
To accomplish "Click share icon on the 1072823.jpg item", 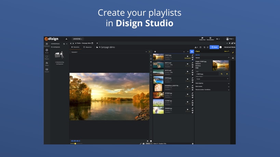I will 192,95.
